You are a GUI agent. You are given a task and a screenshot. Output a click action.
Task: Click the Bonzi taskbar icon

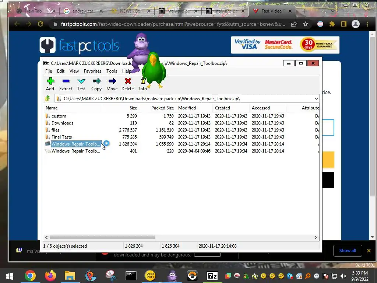point(172,276)
